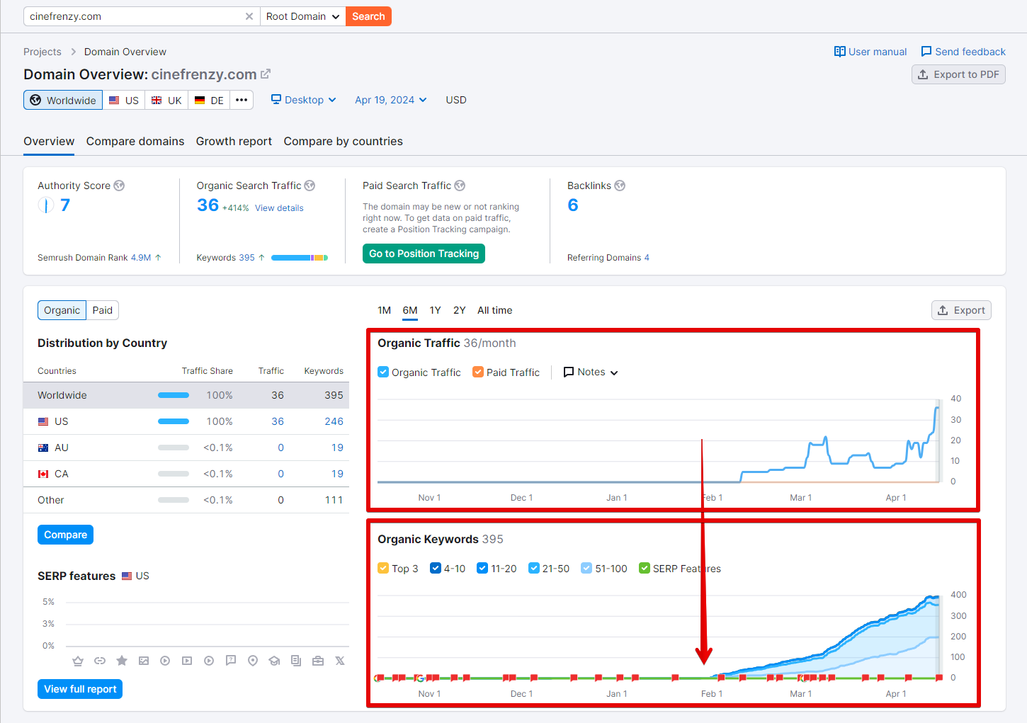Open the Desktop device dropdown
1027x723 pixels.
click(304, 100)
